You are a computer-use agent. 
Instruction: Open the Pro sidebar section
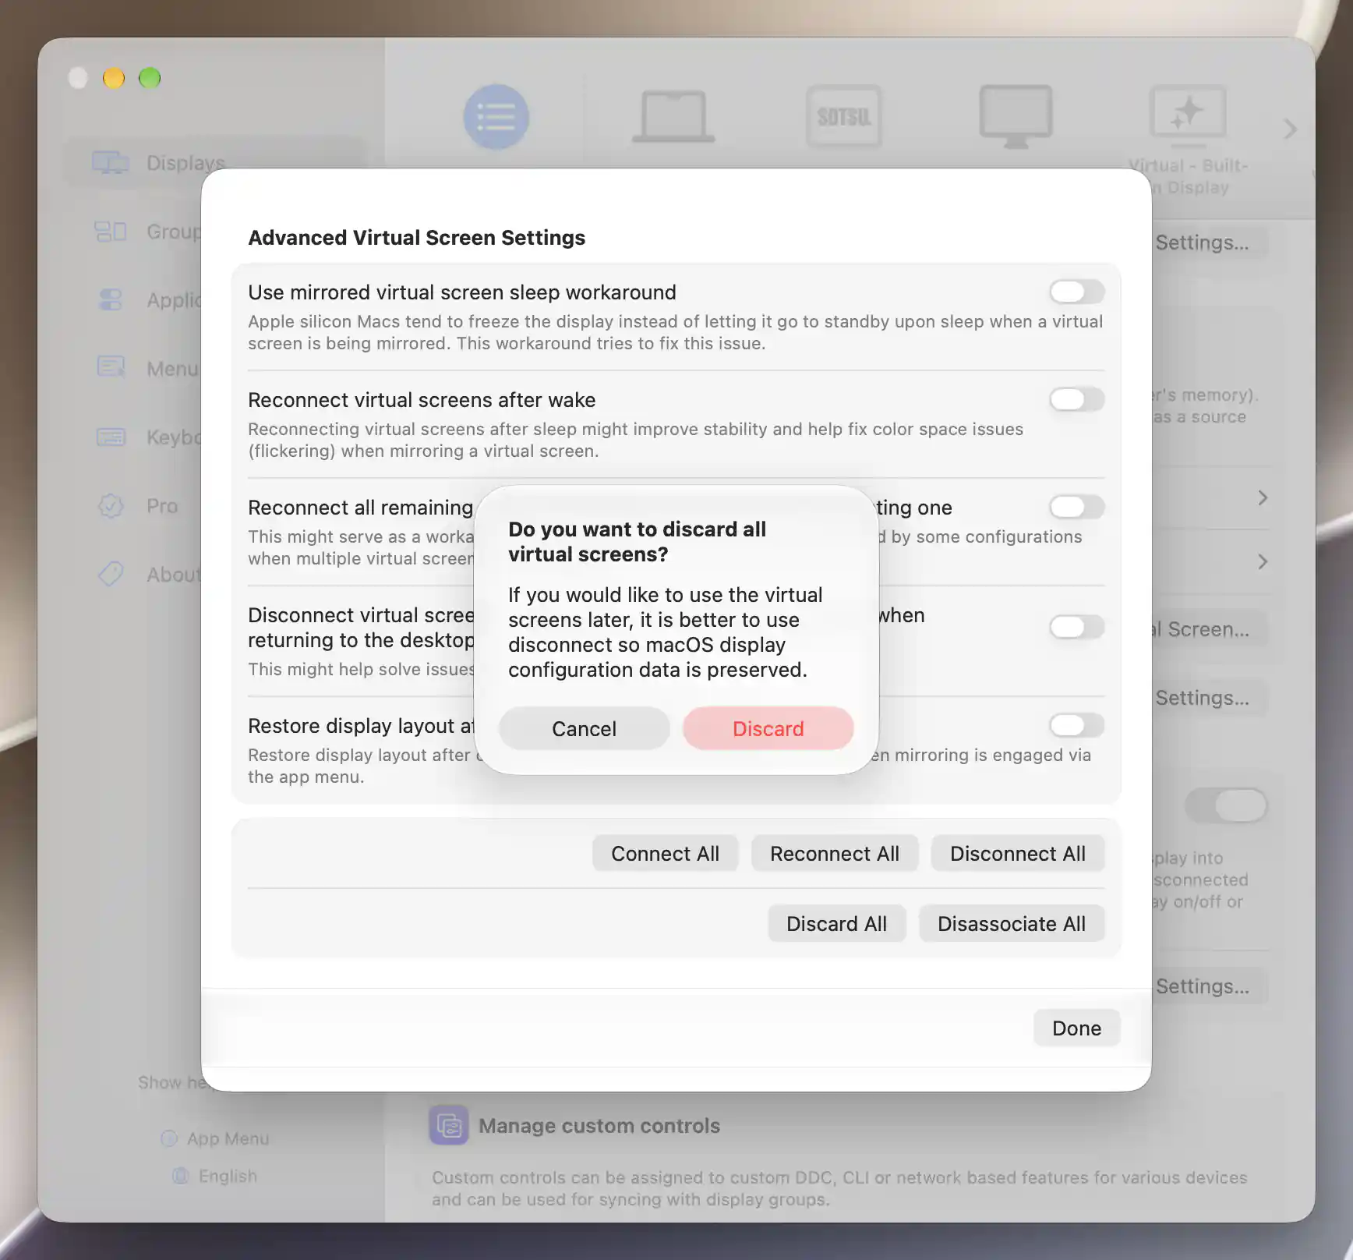(x=162, y=506)
